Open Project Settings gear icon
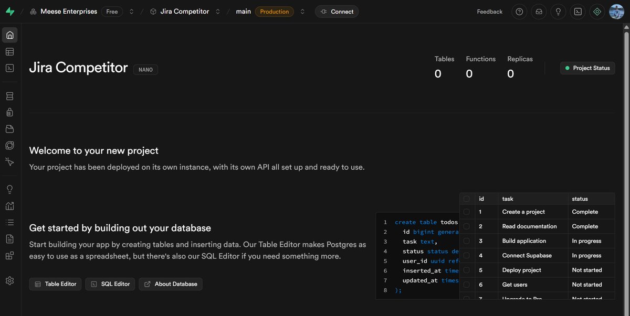630x316 pixels. 9,281
